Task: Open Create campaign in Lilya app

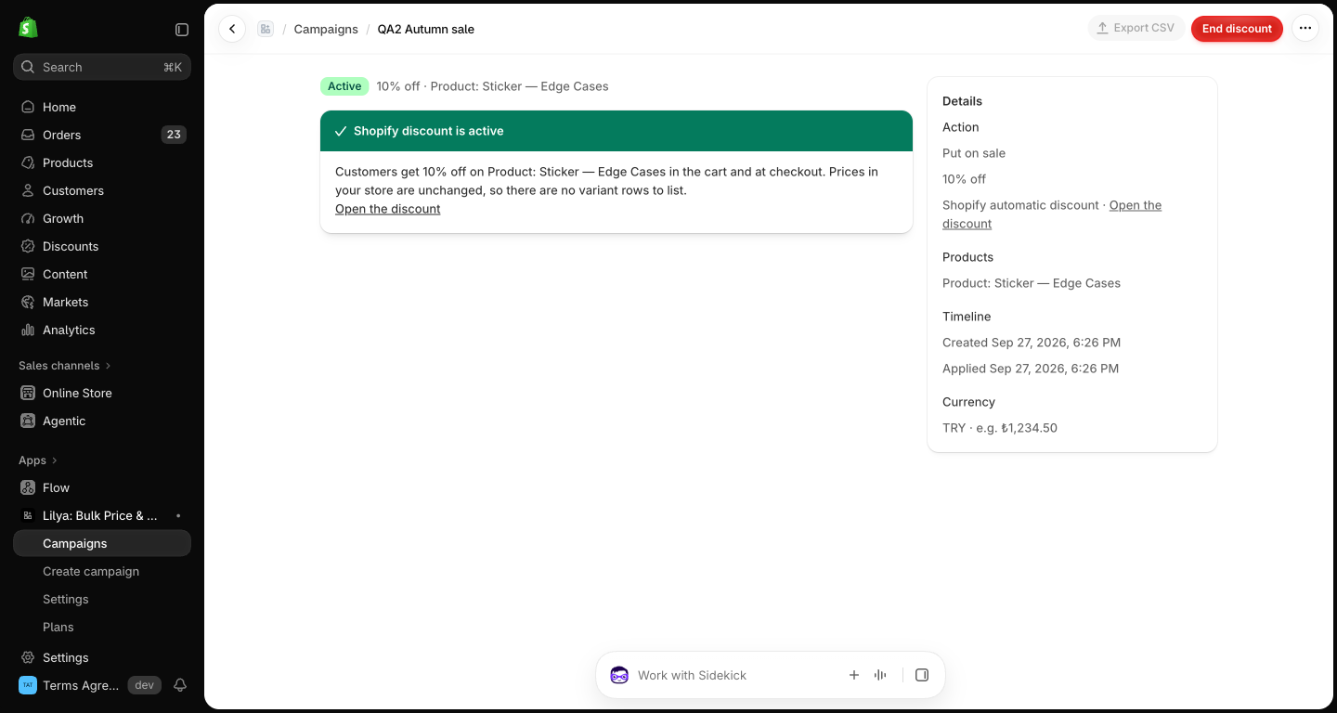Action: 102,571
